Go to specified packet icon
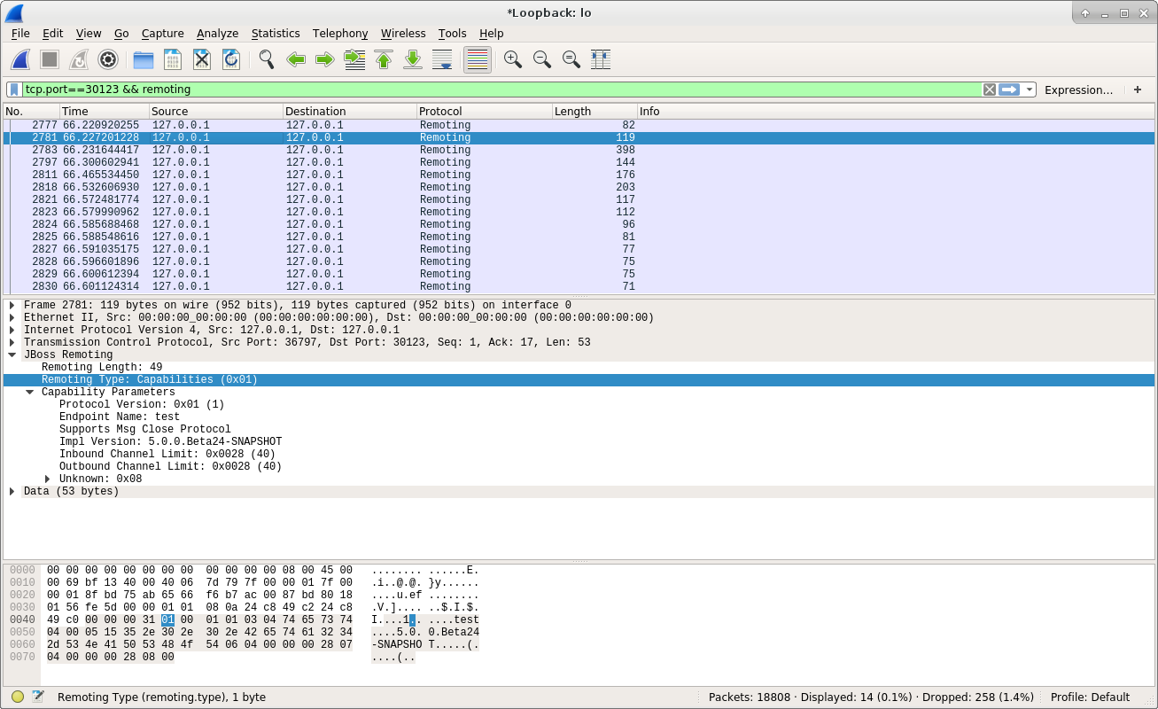Screen dimensions: 1158x709 pyautogui.click(x=354, y=59)
